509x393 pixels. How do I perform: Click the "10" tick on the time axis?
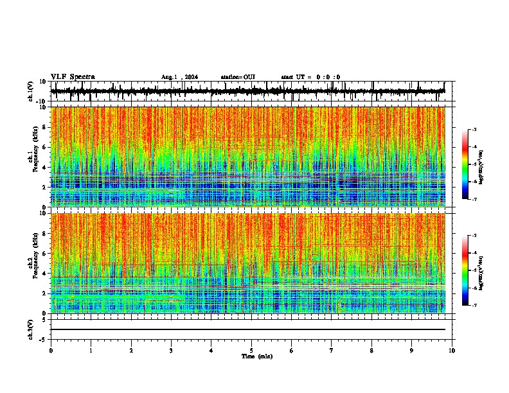452,351
